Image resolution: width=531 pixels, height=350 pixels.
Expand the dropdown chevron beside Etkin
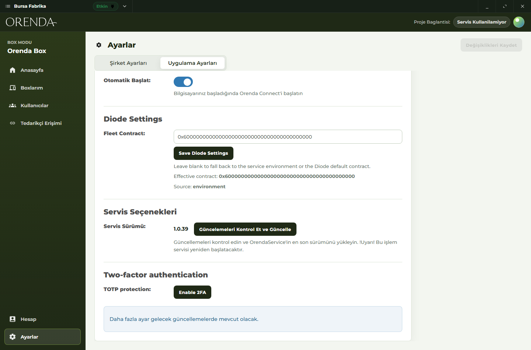coord(125,6)
